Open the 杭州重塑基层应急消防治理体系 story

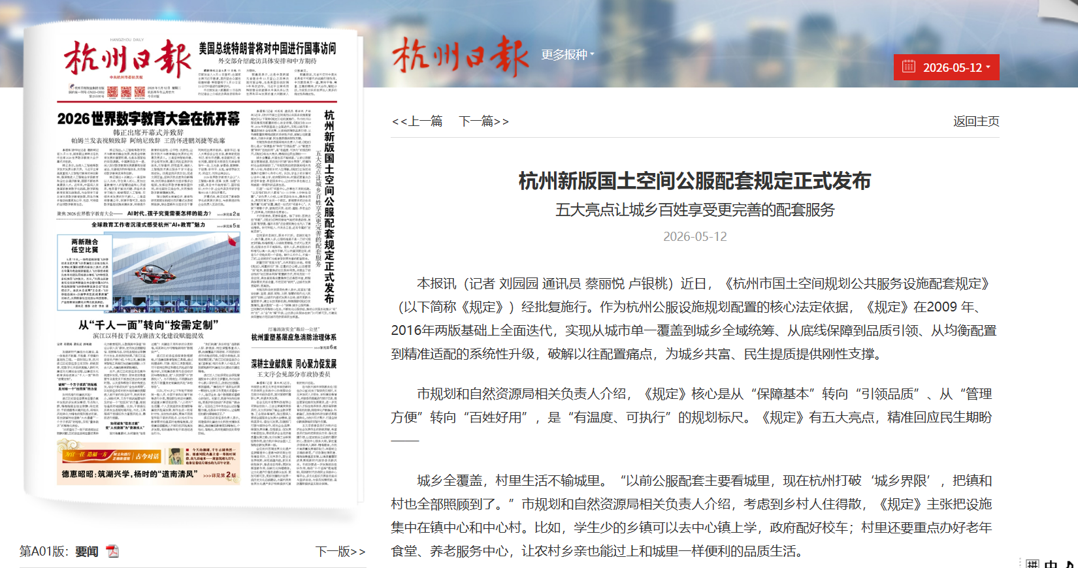[294, 338]
